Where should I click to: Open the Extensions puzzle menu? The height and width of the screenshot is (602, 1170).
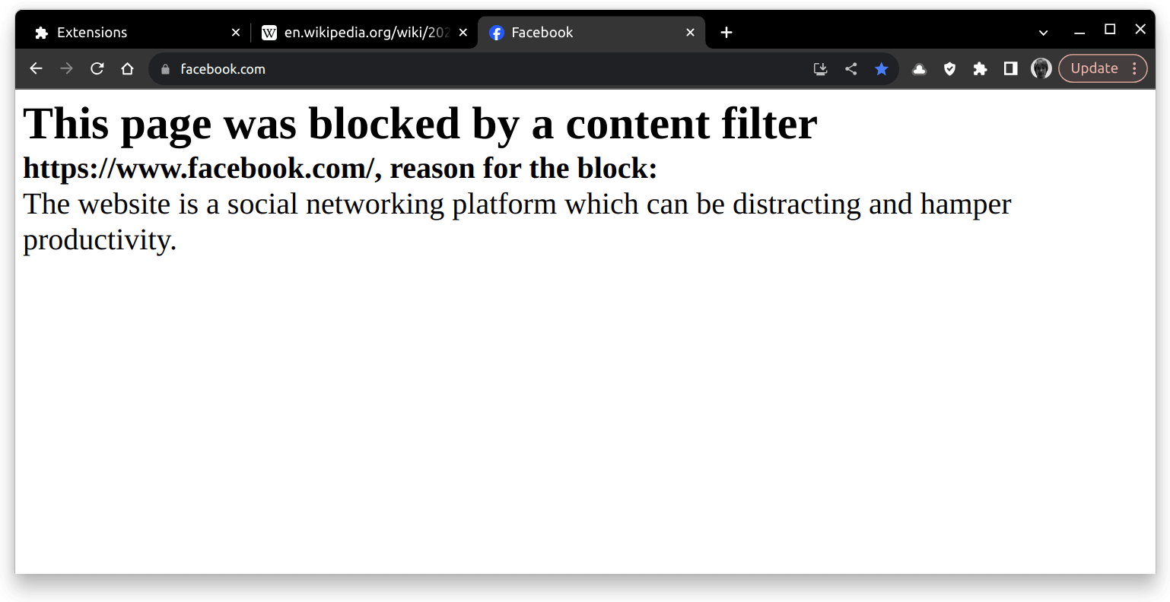tap(980, 69)
